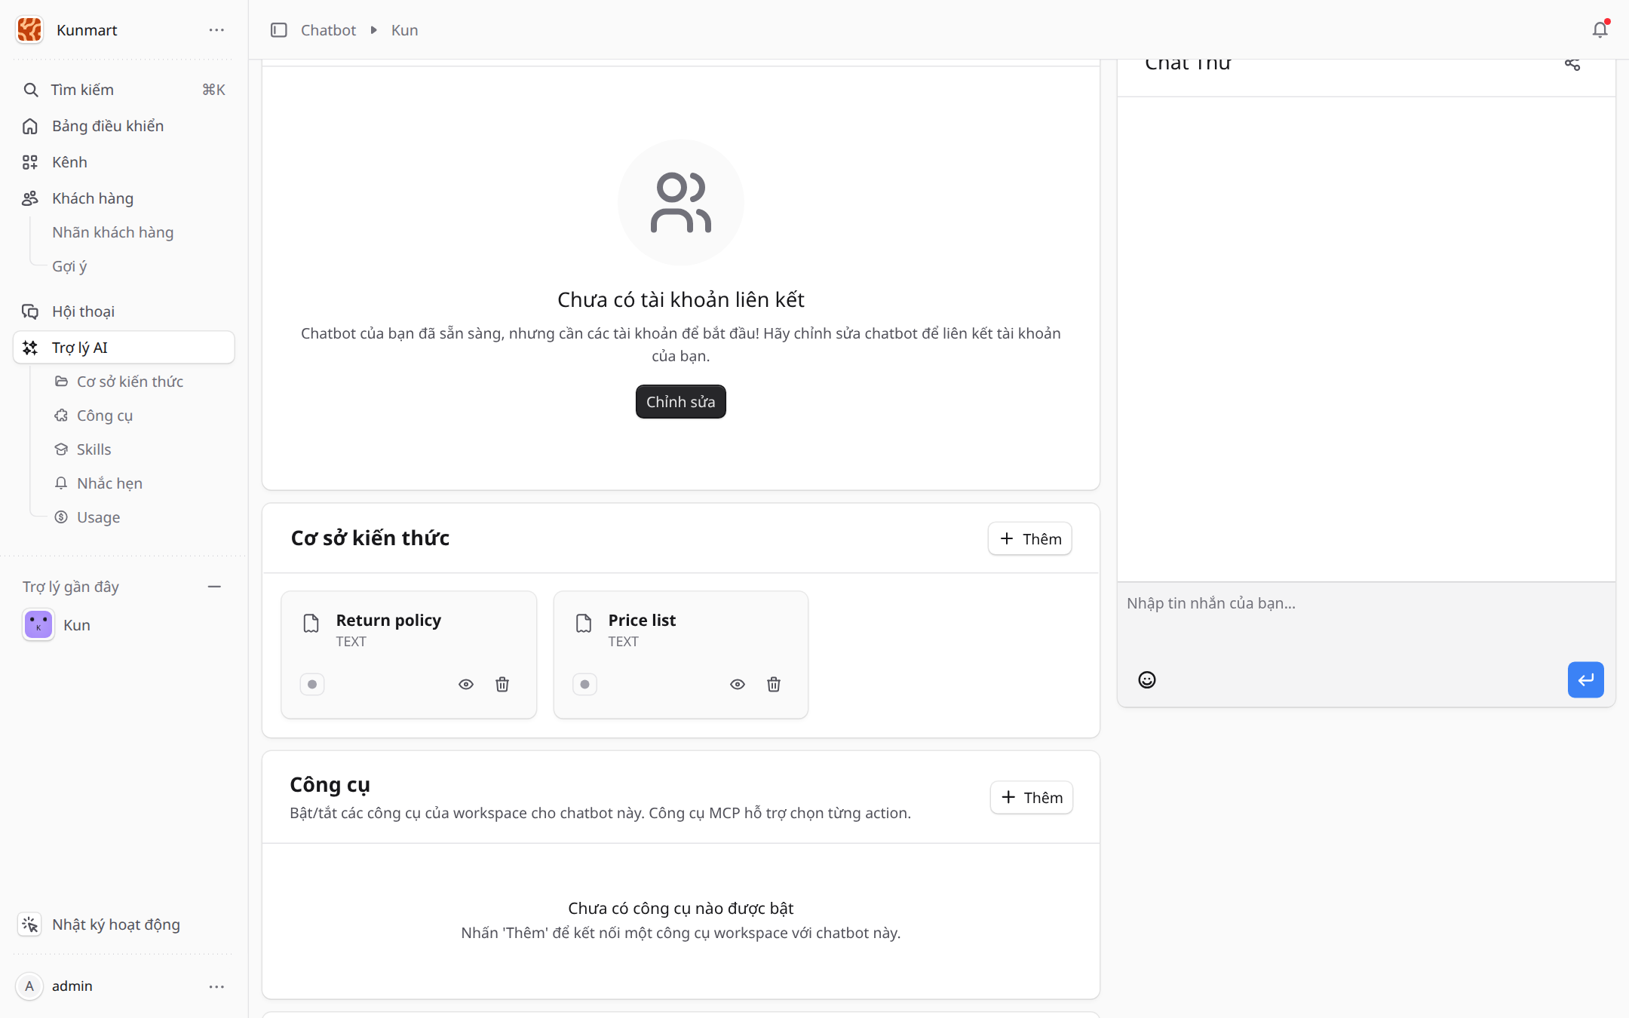Select Trợ lý AI menu item
The width and height of the screenshot is (1629, 1018).
coord(124,348)
